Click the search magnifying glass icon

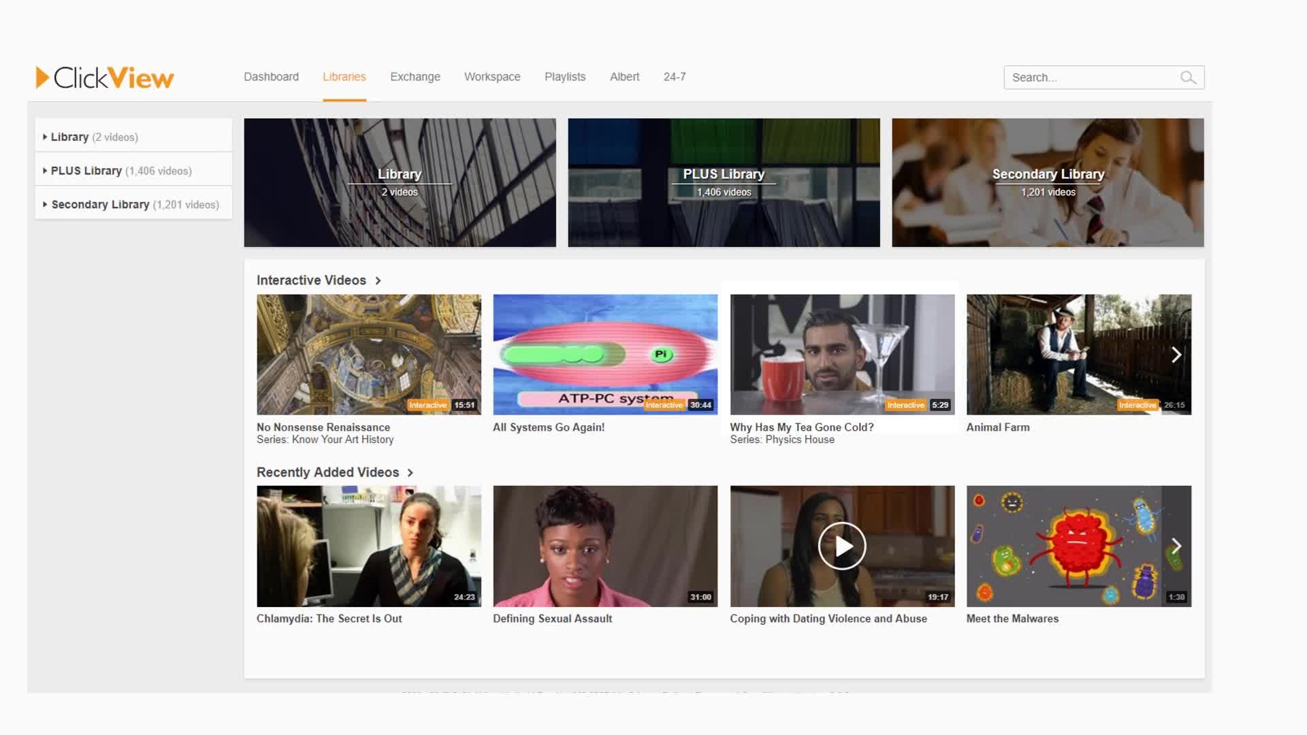(x=1189, y=77)
